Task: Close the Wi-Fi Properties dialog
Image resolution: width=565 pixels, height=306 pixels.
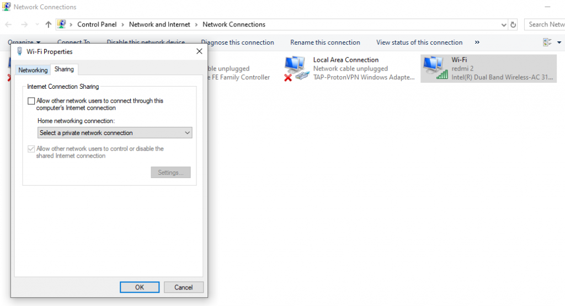Action: (x=199, y=51)
